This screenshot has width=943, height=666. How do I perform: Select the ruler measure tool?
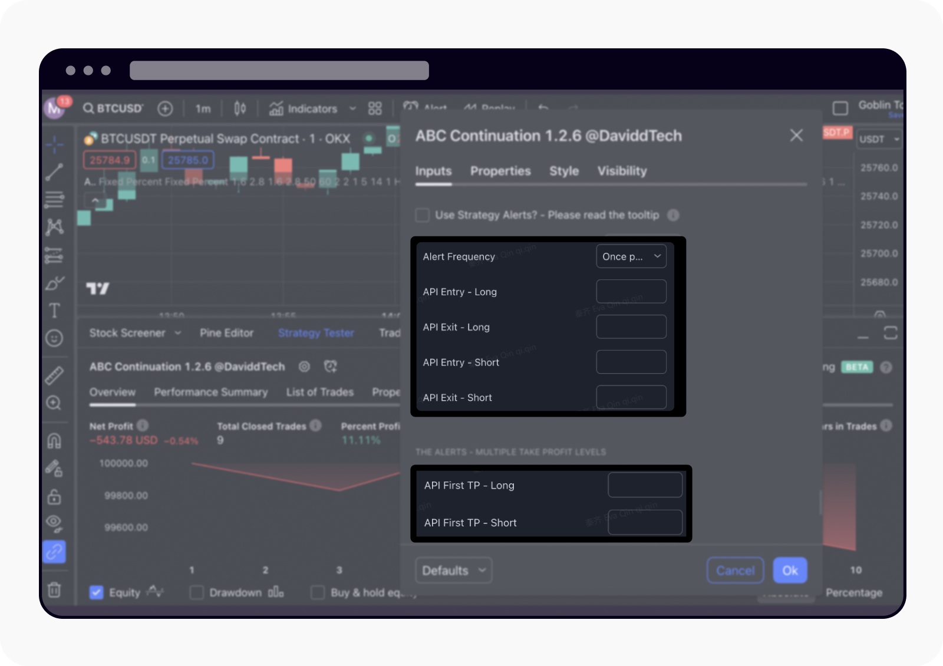(54, 375)
